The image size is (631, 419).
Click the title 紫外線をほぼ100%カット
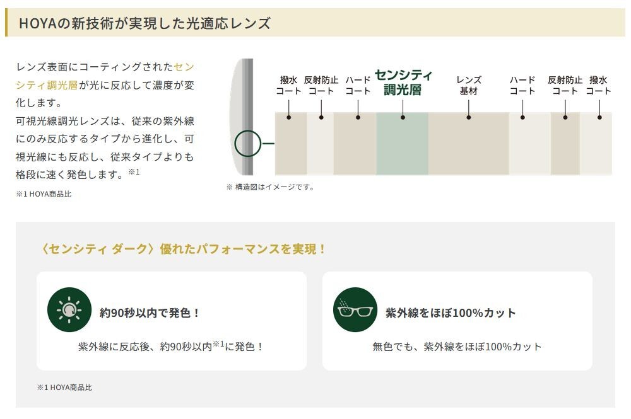pyautogui.click(x=451, y=313)
